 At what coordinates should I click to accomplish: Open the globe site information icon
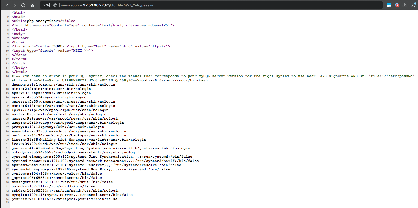pos(55,5)
